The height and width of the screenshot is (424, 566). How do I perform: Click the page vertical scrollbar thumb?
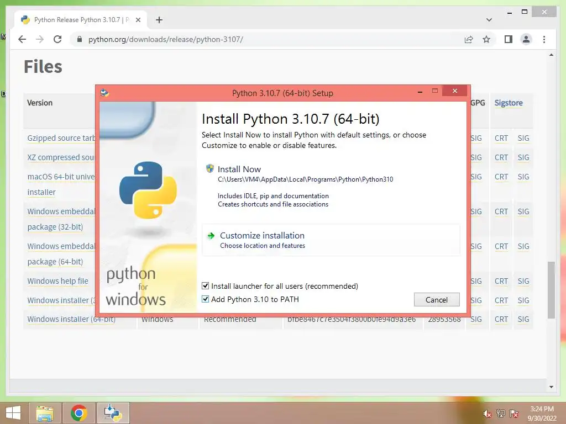(x=551, y=290)
